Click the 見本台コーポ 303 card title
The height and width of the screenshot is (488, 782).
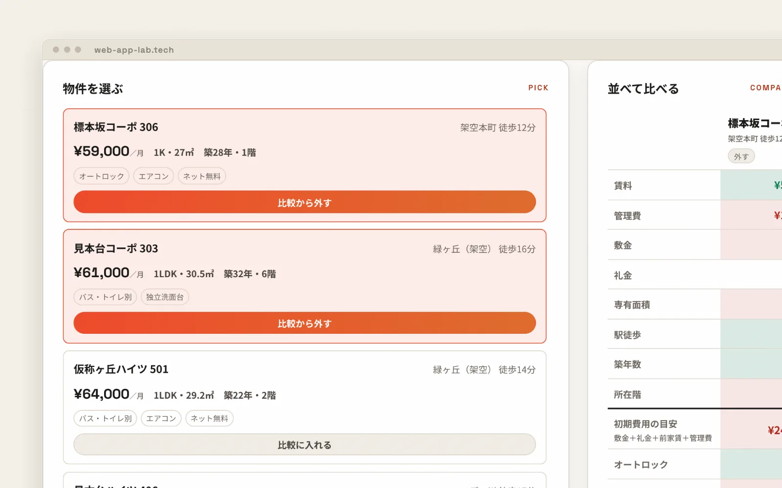point(116,249)
